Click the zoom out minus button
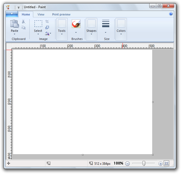181x174 pixels. tap(127, 164)
